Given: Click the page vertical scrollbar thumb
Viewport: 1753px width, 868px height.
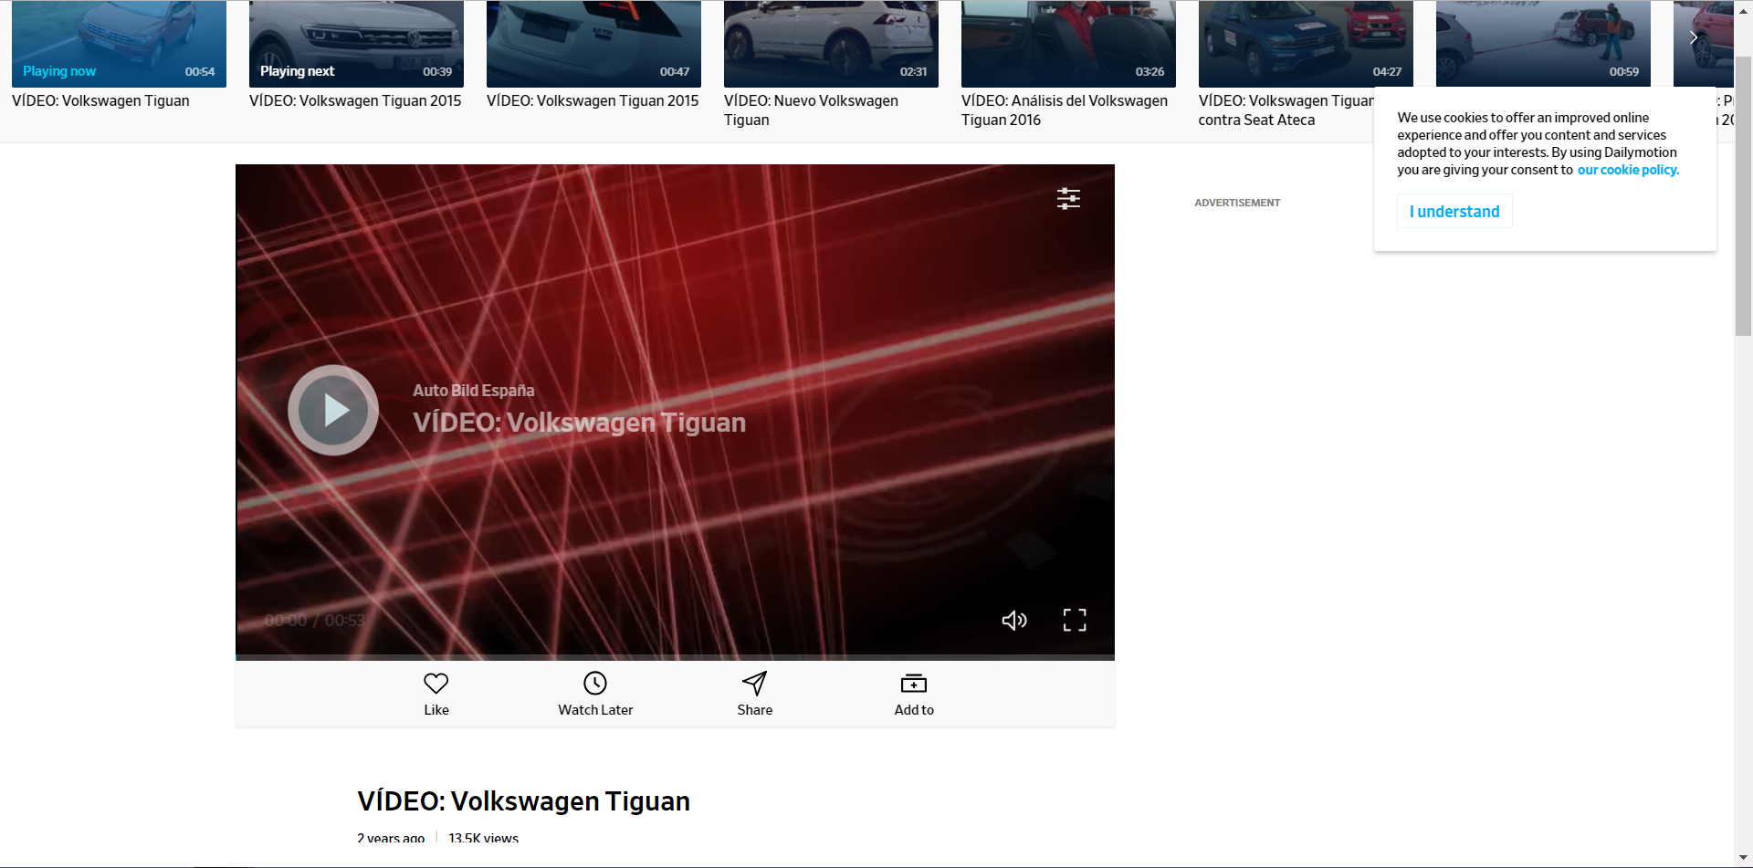Looking at the screenshot, I should 1743,196.
